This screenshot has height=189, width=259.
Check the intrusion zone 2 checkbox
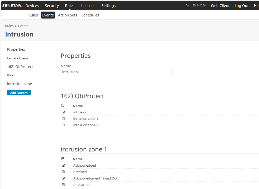[63, 125]
